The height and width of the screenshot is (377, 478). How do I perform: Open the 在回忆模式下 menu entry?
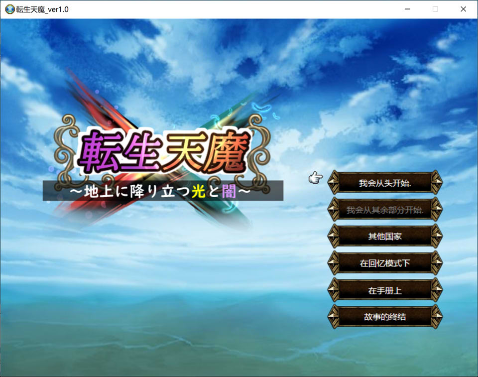point(385,263)
